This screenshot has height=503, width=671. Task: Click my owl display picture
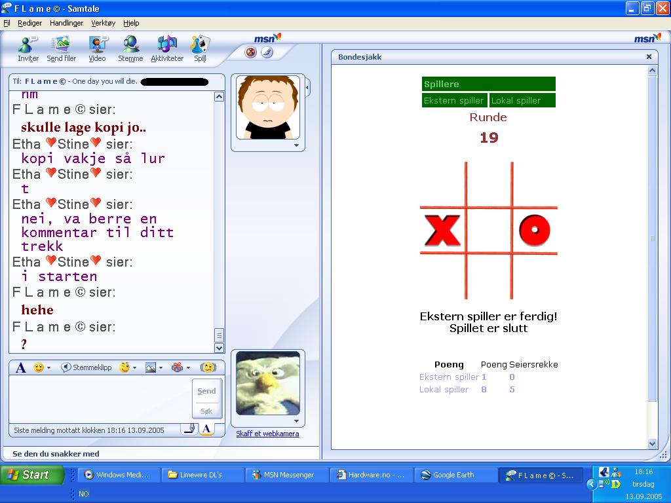coord(268,383)
